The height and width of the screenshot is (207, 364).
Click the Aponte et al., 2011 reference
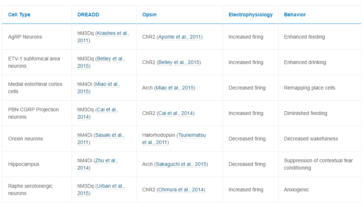[x=179, y=37]
